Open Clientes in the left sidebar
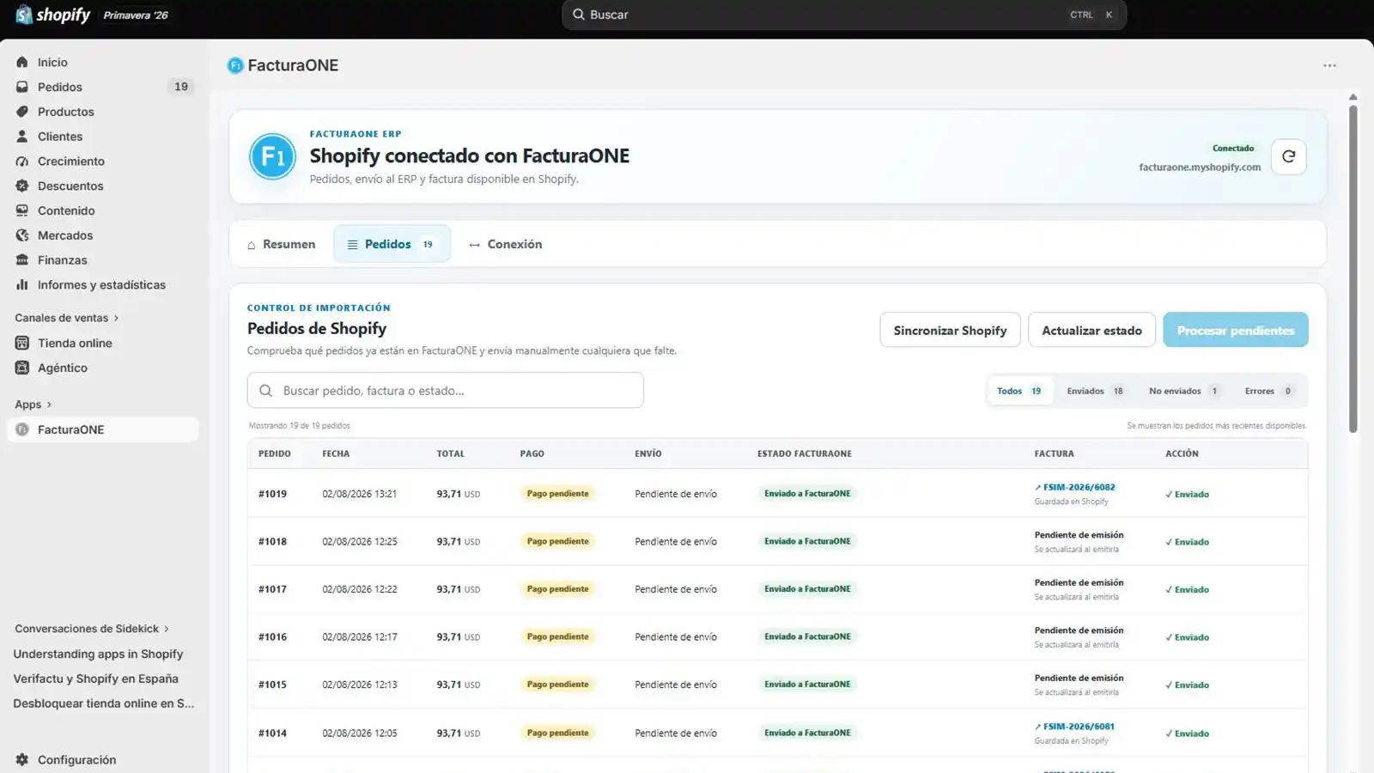1374x773 pixels. pos(103,137)
